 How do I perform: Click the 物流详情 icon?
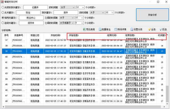tap(116, 29)
